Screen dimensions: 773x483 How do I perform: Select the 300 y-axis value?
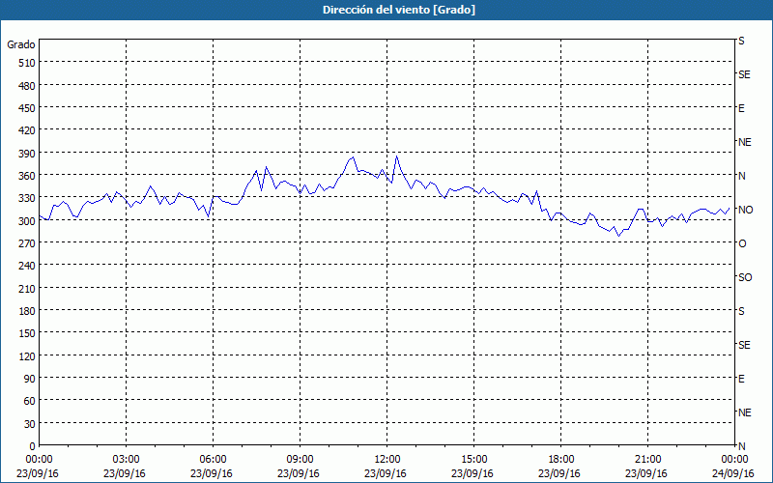click(27, 221)
